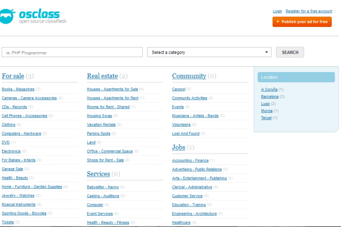Open Register for a free account

coord(309,11)
